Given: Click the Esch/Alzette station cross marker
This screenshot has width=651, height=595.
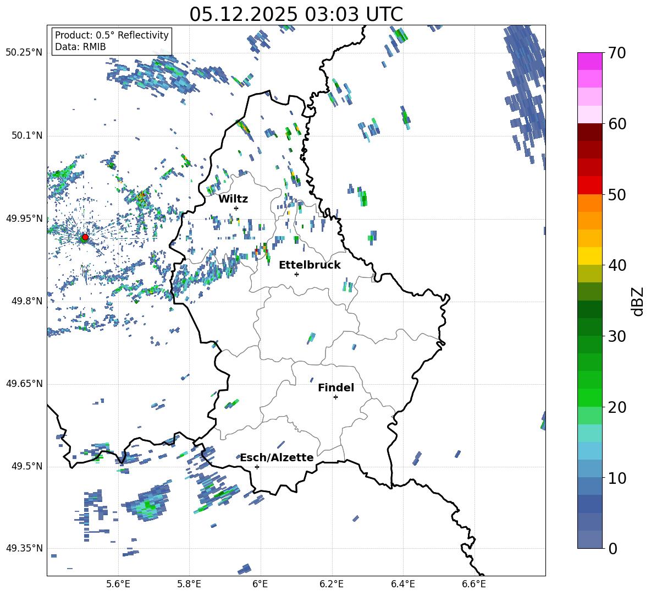Looking at the screenshot, I should (x=257, y=467).
